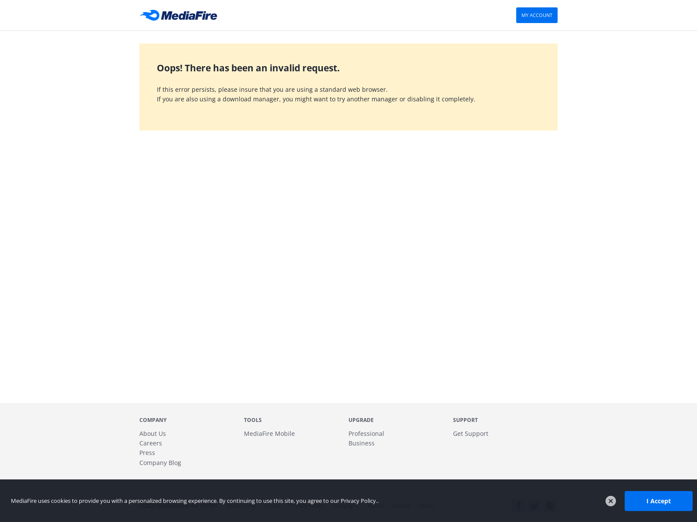This screenshot has height=522, width=697.
Task: Click the 'standard web browser' error line
Action: [x=272, y=90]
